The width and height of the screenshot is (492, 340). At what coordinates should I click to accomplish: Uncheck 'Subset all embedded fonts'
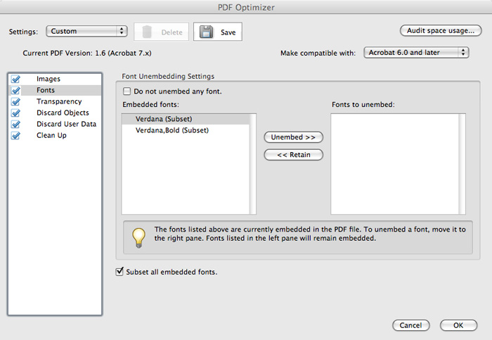tap(119, 271)
